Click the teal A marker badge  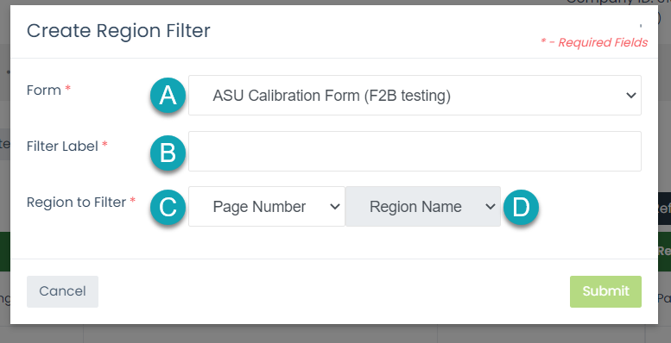(168, 96)
